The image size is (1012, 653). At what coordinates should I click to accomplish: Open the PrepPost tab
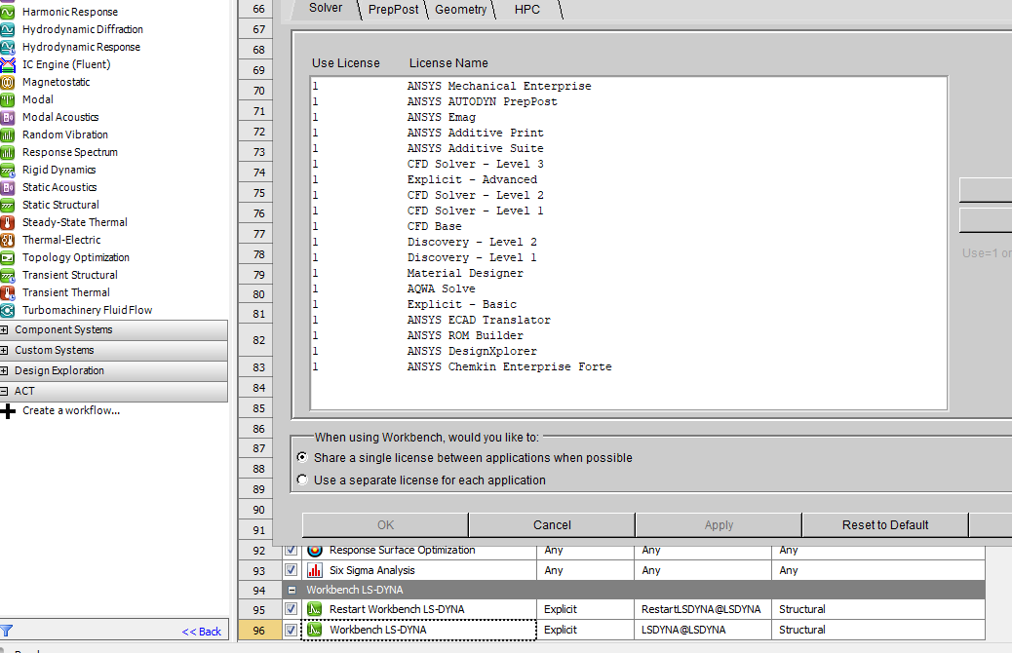393,10
